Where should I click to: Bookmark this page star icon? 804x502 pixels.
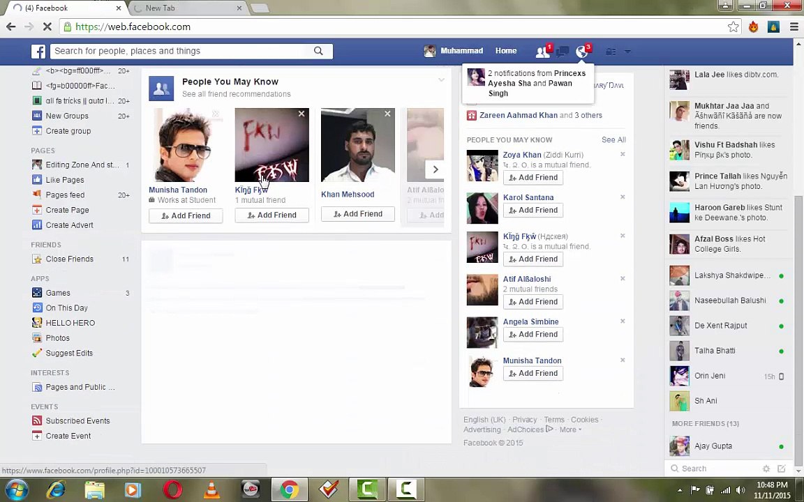[734, 27]
